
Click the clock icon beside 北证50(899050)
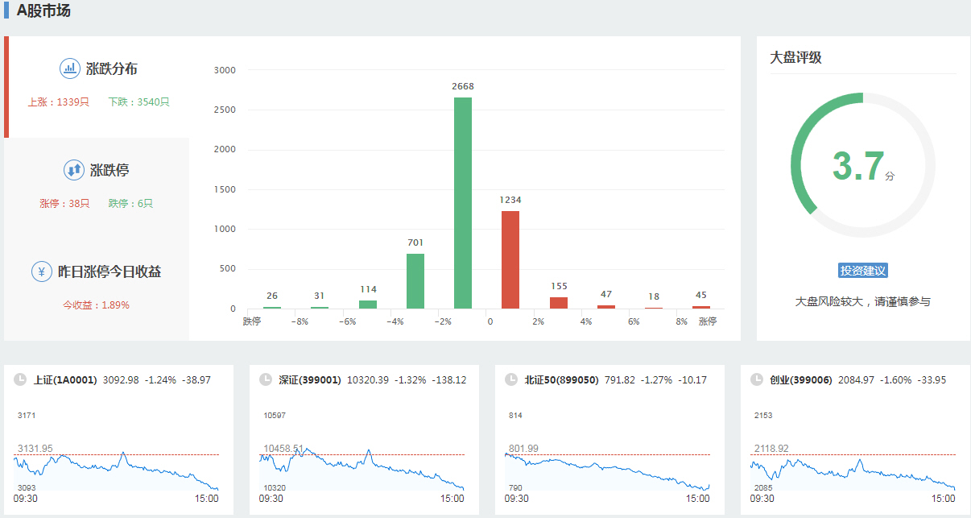[x=510, y=379]
